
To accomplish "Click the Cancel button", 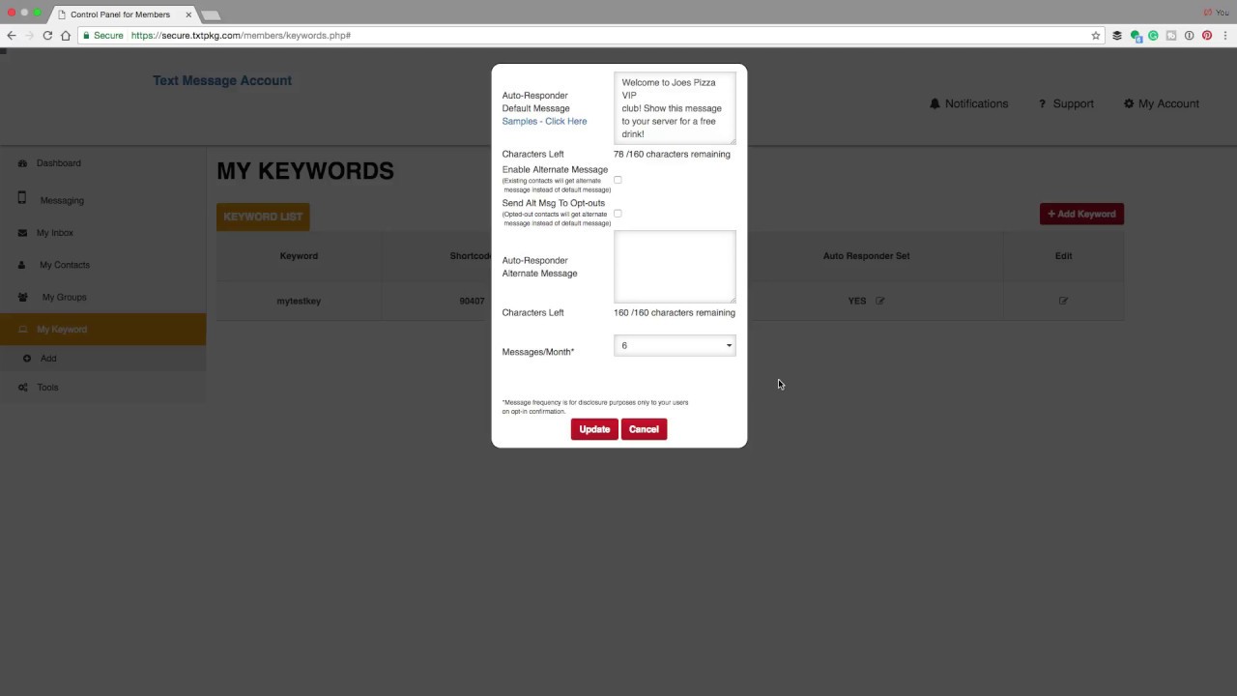I will click(x=644, y=429).
